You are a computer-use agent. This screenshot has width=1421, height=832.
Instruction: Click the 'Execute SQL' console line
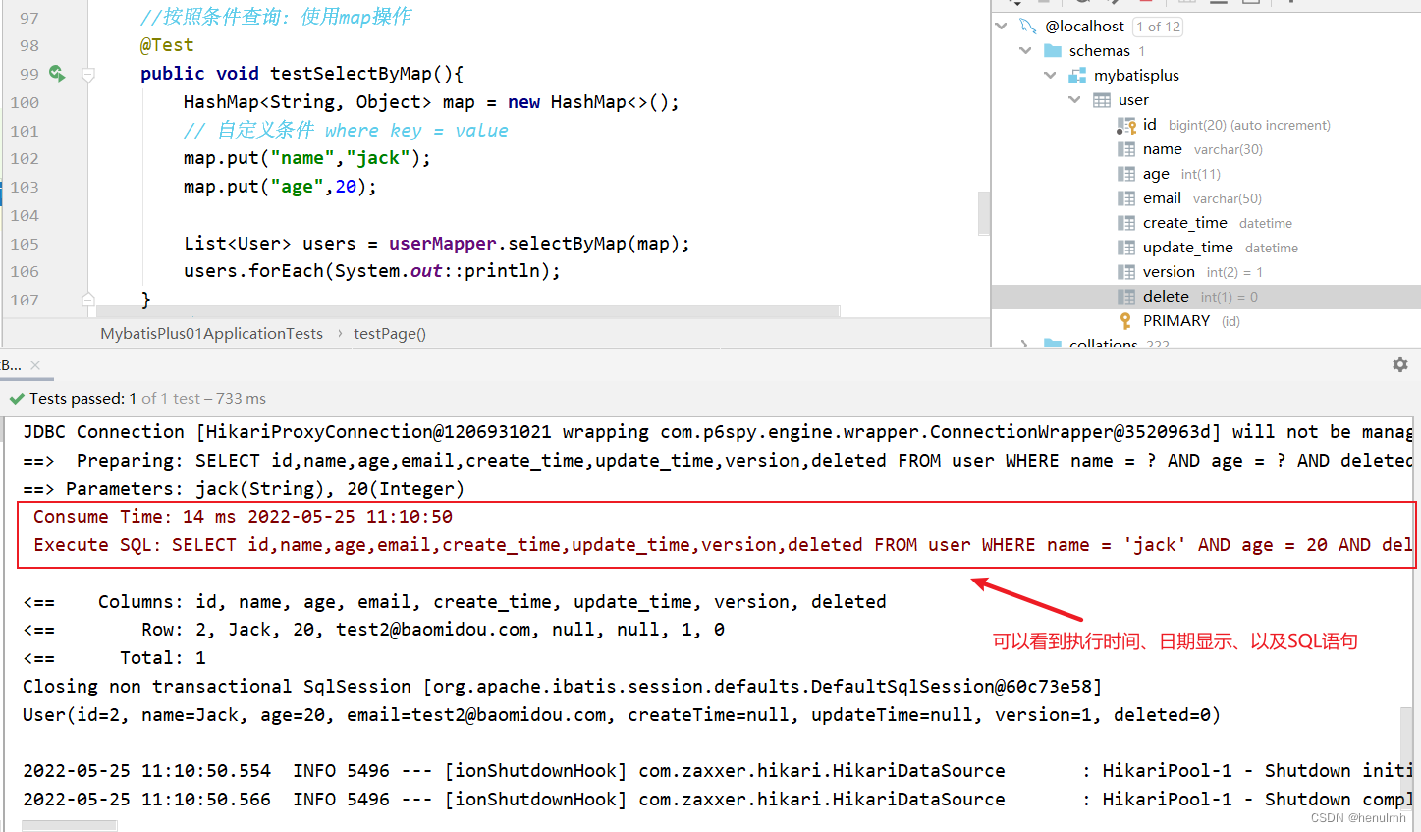pyautogui.click(x=723, y=545)
